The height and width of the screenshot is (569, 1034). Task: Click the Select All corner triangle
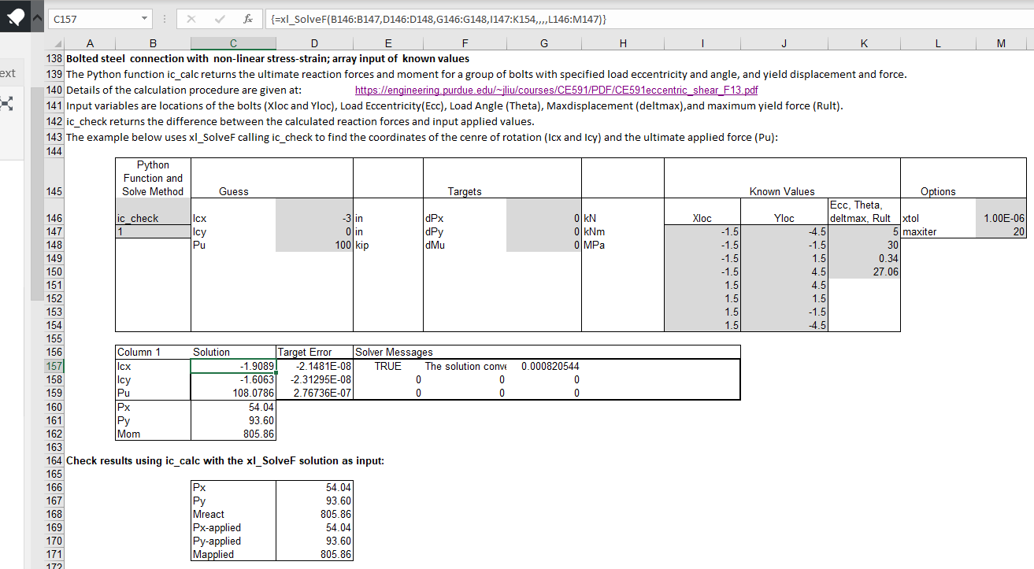pyautogui.click(x=56, y=45)
